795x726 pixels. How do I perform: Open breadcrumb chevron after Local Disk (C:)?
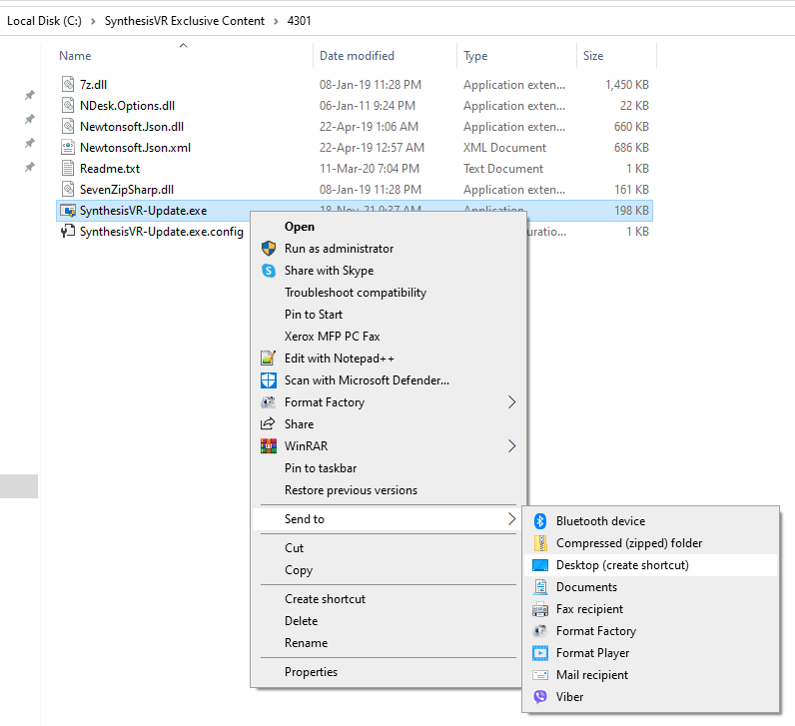[x=93, y=21]
